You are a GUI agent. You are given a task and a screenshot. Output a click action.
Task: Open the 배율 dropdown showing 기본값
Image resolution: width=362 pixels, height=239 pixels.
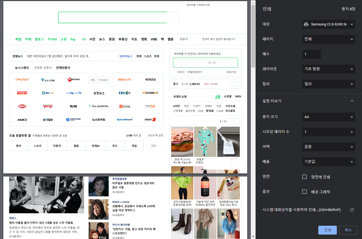click(329, 162)
